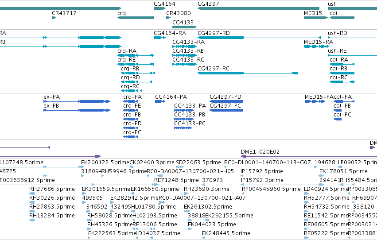Screen dimensions: 377x240
Task: Select EST RH27686.5prime
Action: (52, 189)
